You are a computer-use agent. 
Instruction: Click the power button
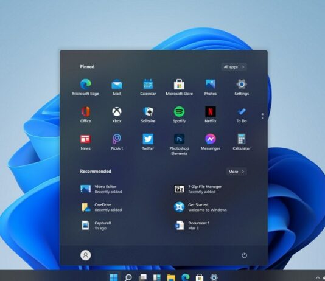[x=244, y=255]
